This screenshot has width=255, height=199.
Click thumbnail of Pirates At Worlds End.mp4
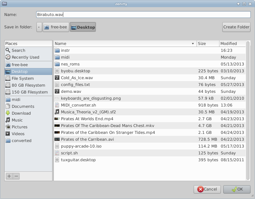[x=57, y=119]
